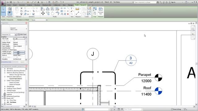
Task: Select the Copy tool in Modify panel
Action: point(48,13)
